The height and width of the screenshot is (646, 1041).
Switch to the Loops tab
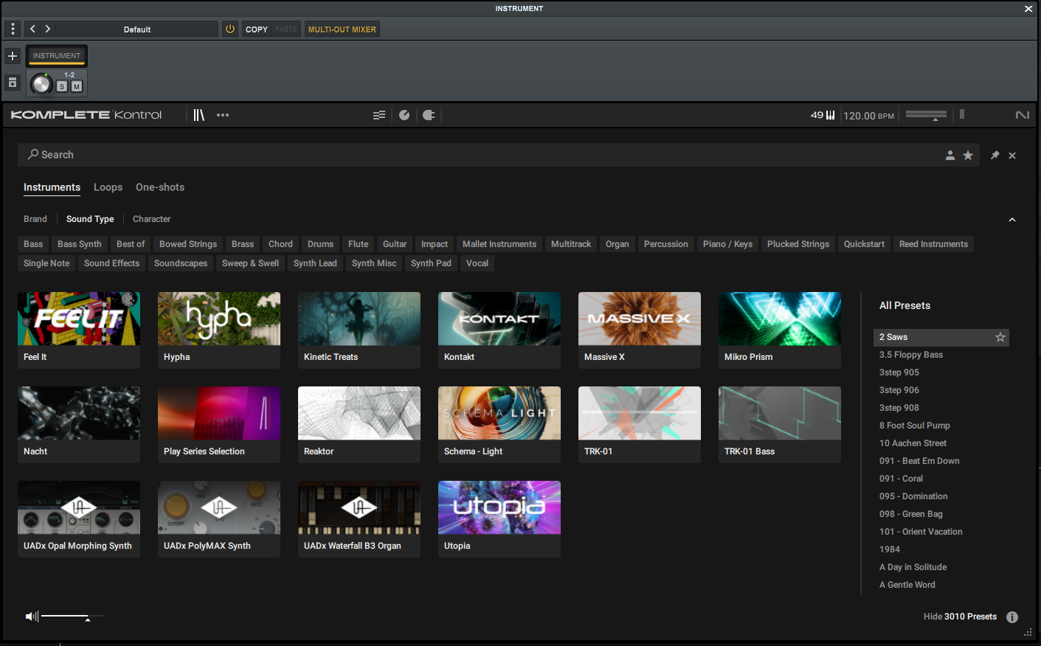(x=108, y=187)
